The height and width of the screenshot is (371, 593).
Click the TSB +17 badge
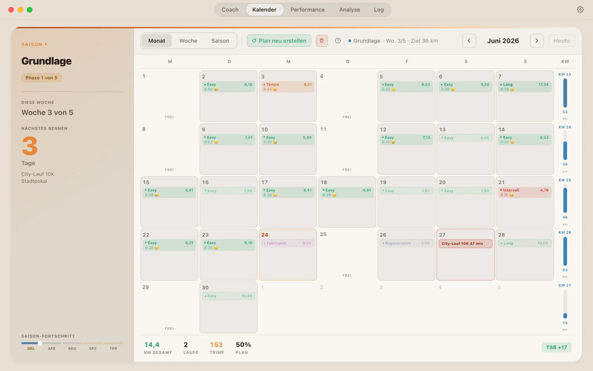point(556,348)
